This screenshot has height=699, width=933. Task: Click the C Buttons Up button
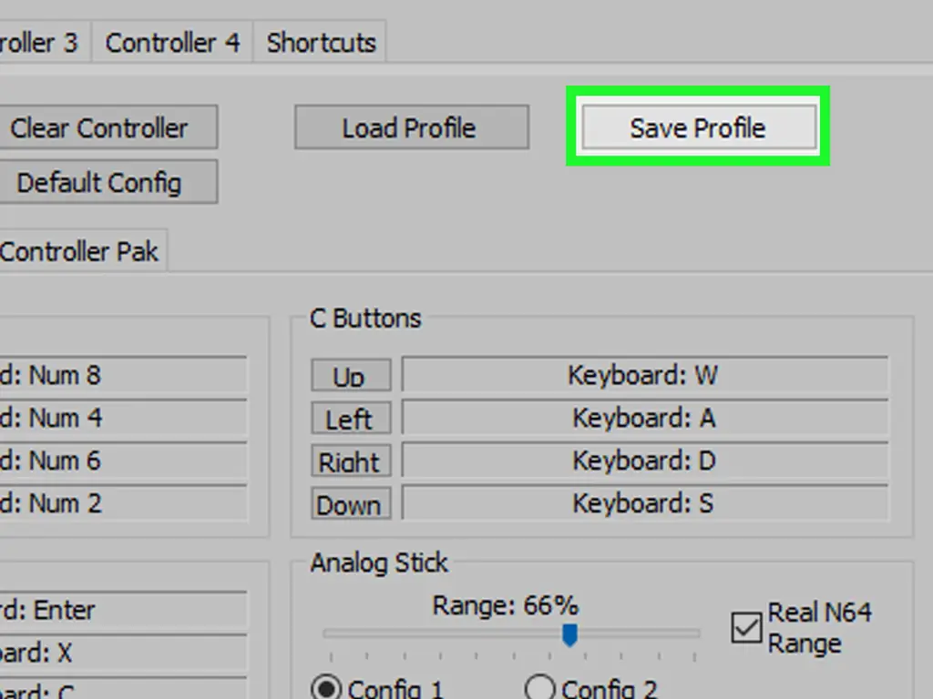pos(351,375)
